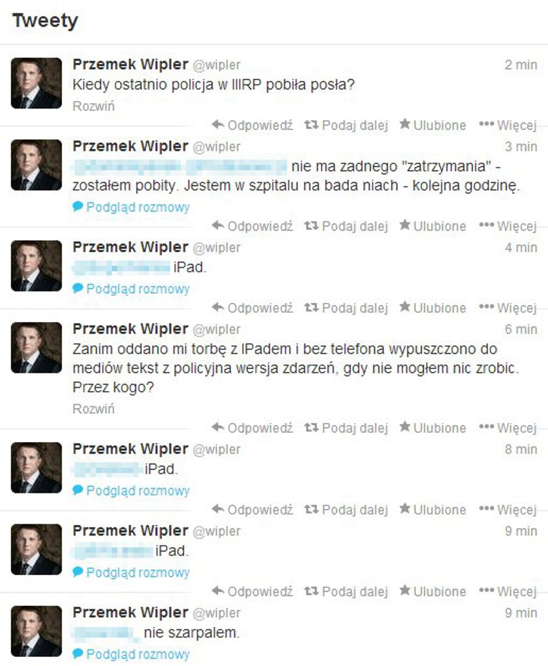Open Więcej menu on the 3 min tweet
Image resolution: width=548 pixels, height=666 pixels.
(x=508, y=226)
